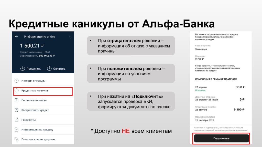Click the slide title Кредитные каникулы от Альфа-Банка
Viewport: 262px width, 147px height.
click(x=112, y=23)
